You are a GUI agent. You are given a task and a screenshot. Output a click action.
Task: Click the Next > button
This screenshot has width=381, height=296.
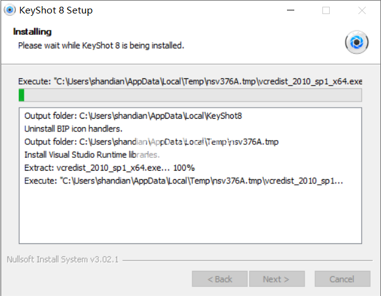[x=277, y=279]
